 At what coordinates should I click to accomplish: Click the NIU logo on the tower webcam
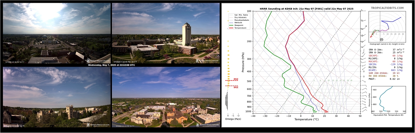[x=207, y=61]
